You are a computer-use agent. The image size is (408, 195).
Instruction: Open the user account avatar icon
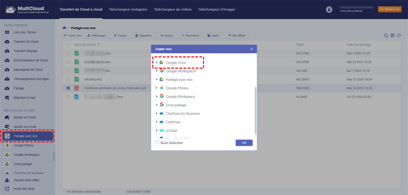(329, 10)
